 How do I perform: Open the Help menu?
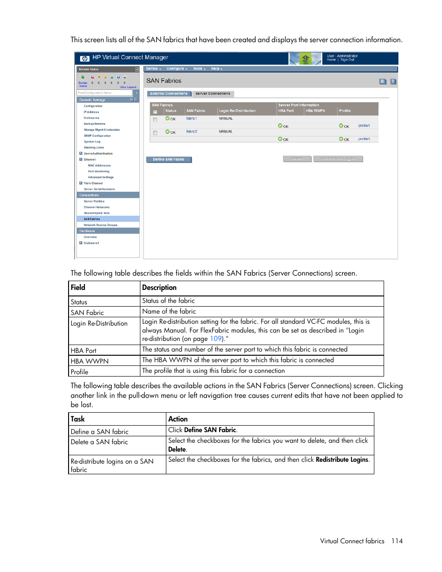point(217,69)
